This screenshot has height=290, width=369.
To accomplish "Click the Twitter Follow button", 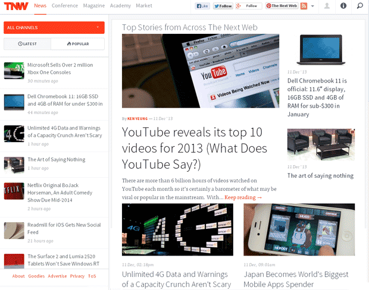I will (223, 6).
